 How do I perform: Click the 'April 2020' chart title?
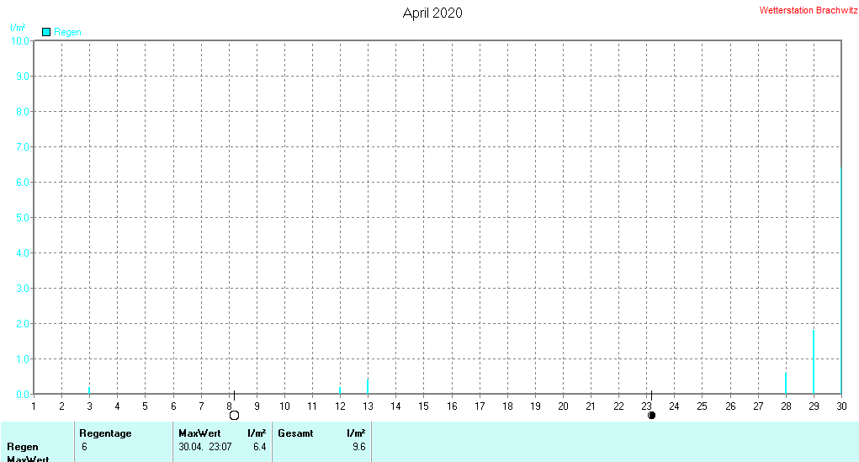[x=432, y=13]
